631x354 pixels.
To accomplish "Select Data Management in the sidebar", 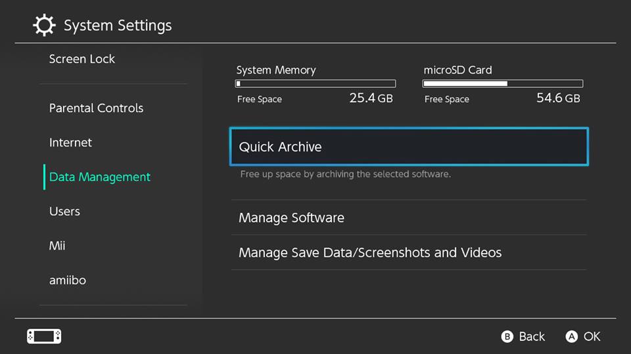I will (x=100, y=177).
